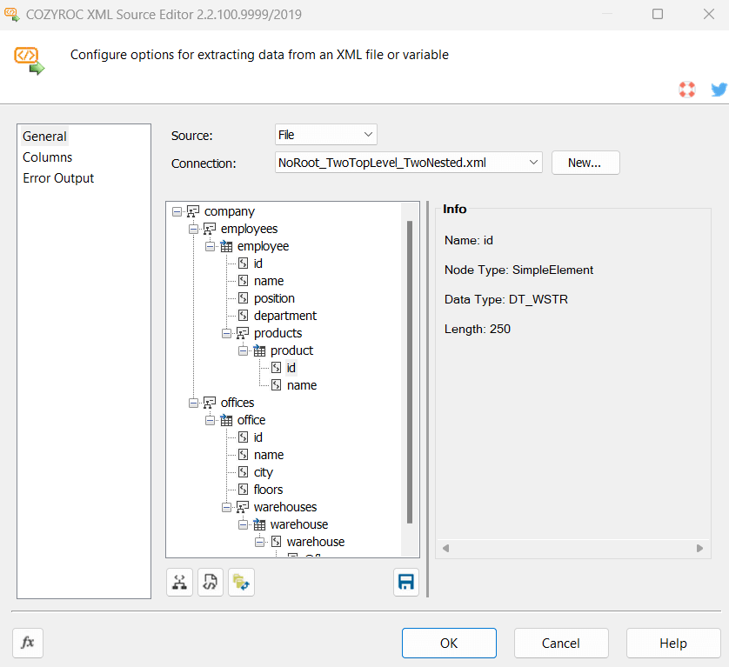Collapse the warehouse table node
This screenshot has width=729, height=667.
(244, 524)
